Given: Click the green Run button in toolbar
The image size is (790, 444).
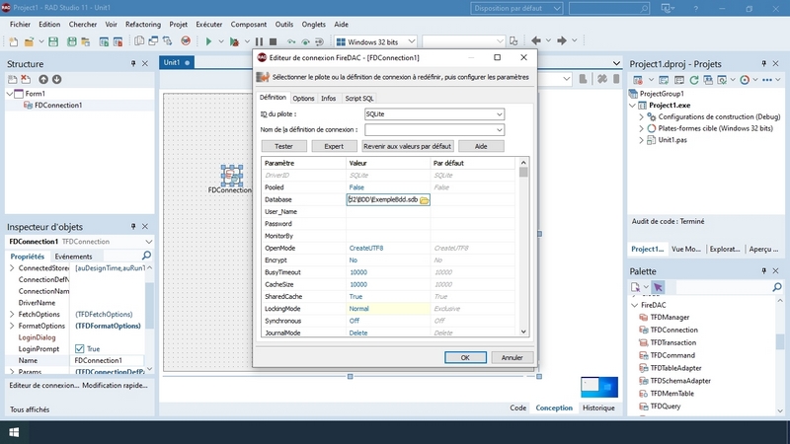Looking at the screenshot, I should (x=208, y=41).
